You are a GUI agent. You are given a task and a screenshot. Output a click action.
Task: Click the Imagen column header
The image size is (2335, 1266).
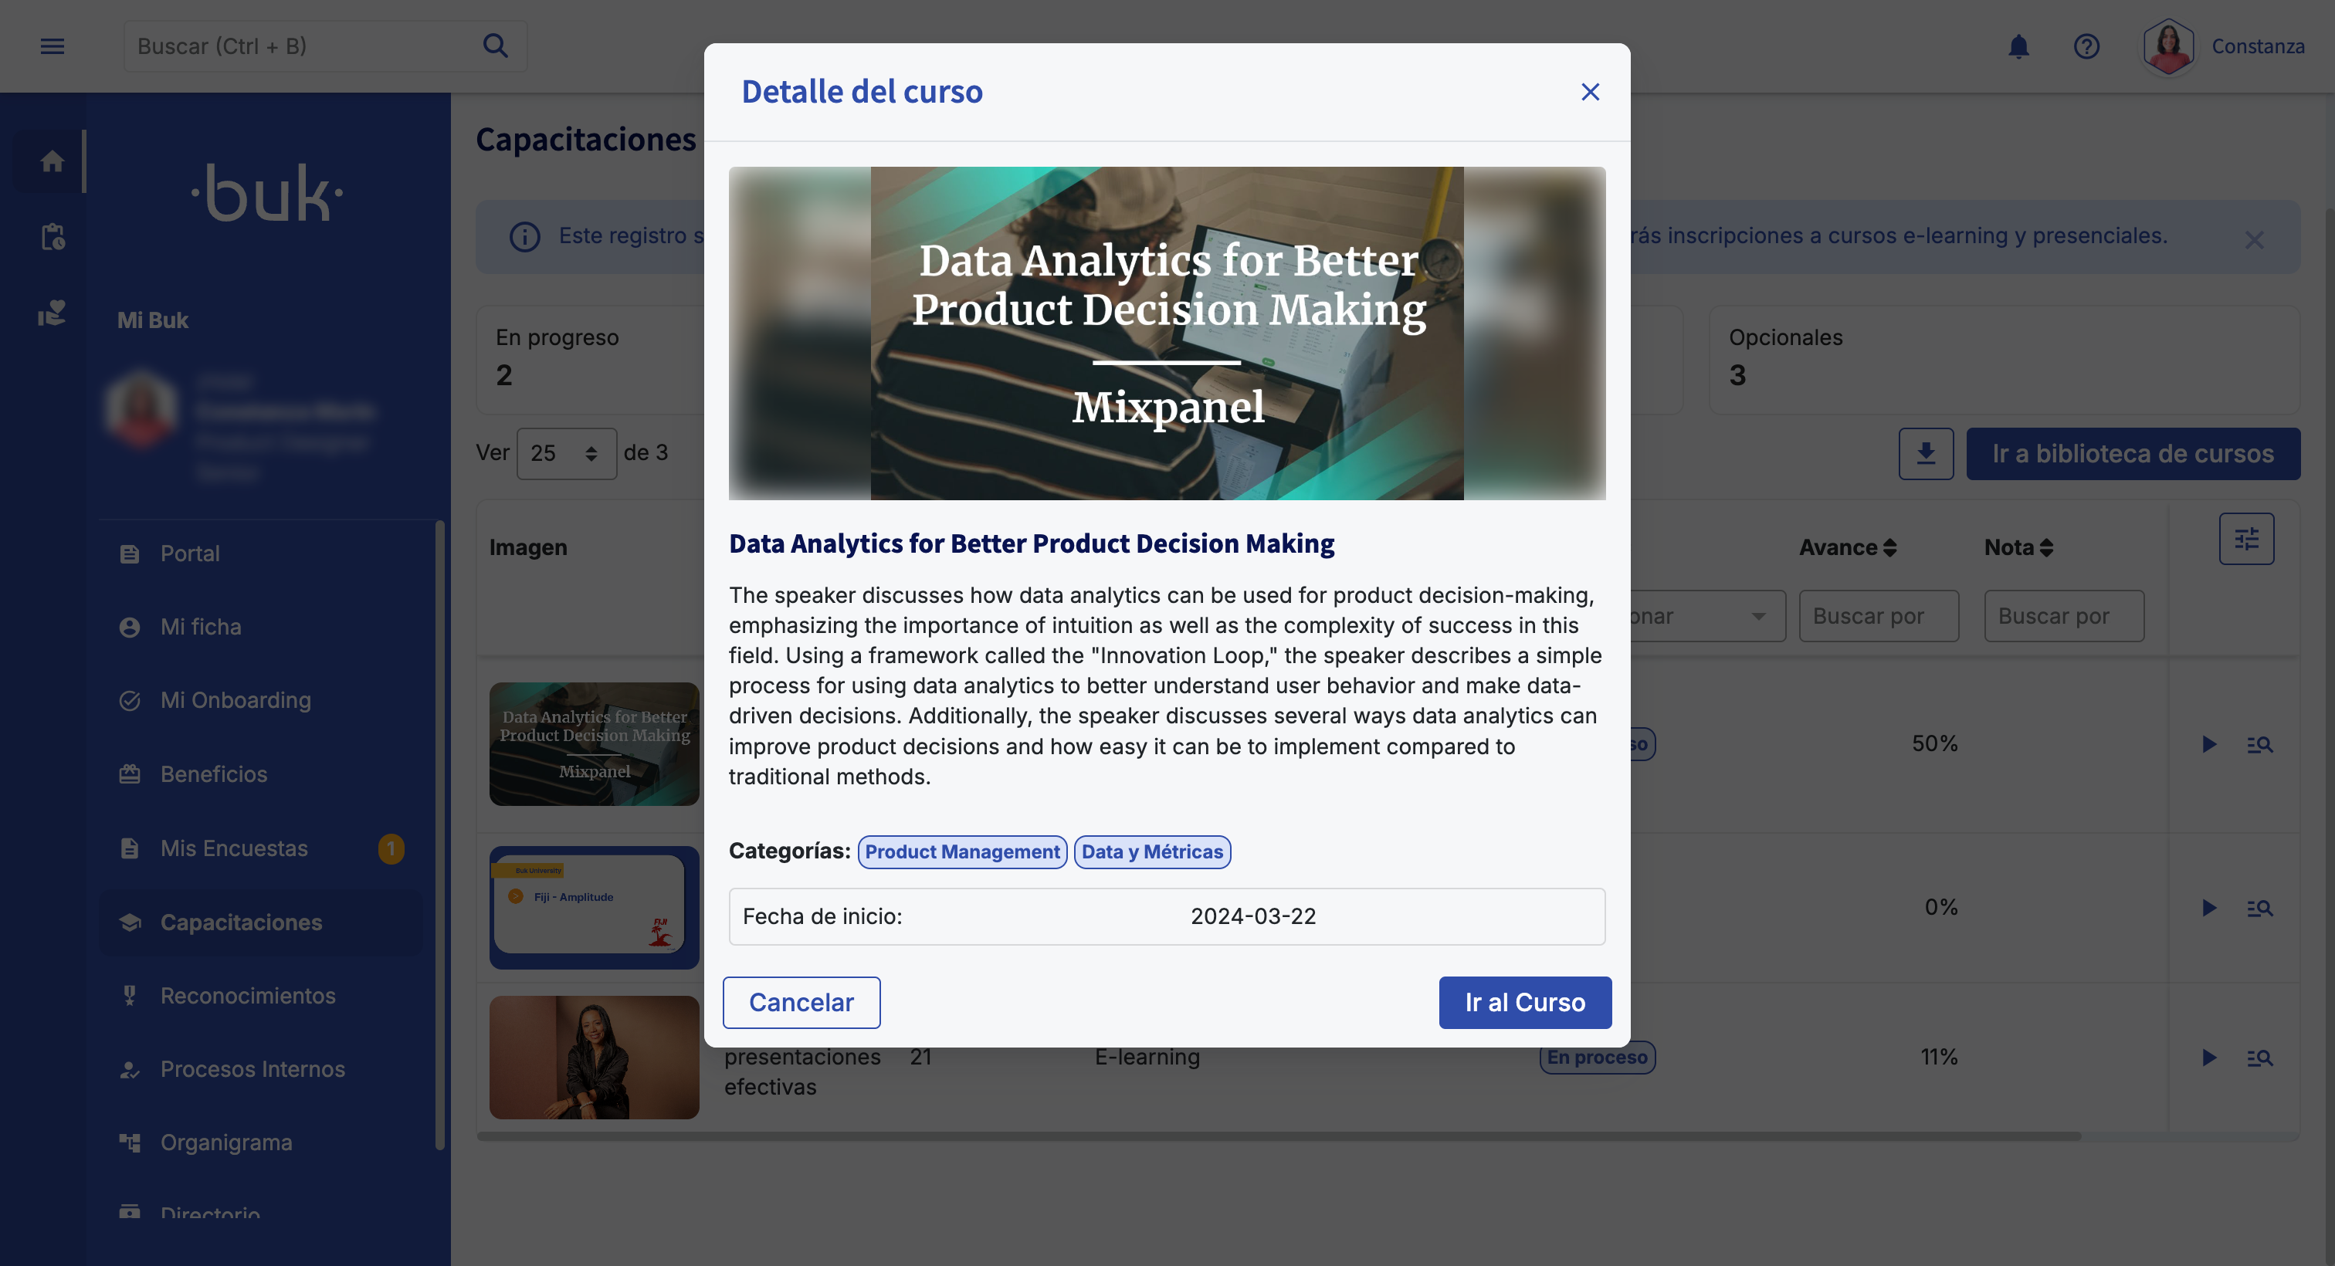[528, 547]
